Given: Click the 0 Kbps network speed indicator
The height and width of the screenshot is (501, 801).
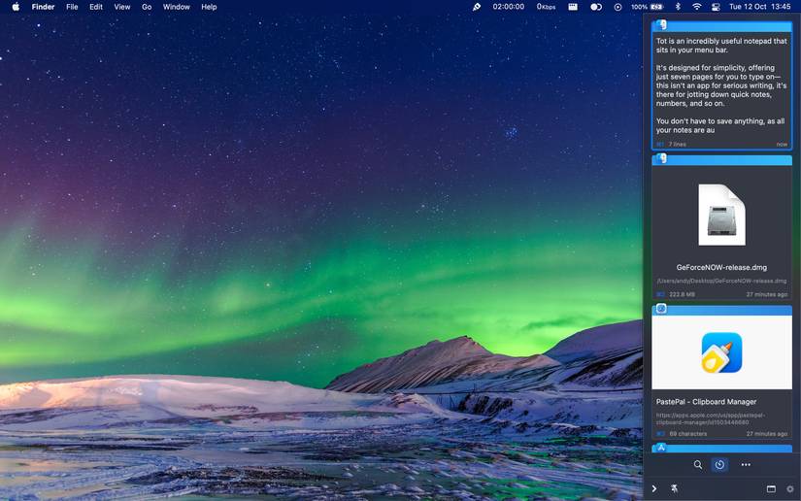Looking at the screenshot, I should [x=546, y=7].
